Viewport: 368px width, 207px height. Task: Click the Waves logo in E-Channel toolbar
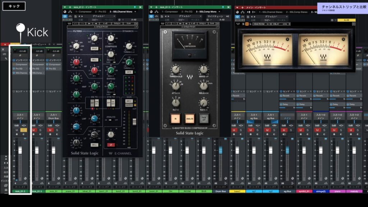click(69, 24)
